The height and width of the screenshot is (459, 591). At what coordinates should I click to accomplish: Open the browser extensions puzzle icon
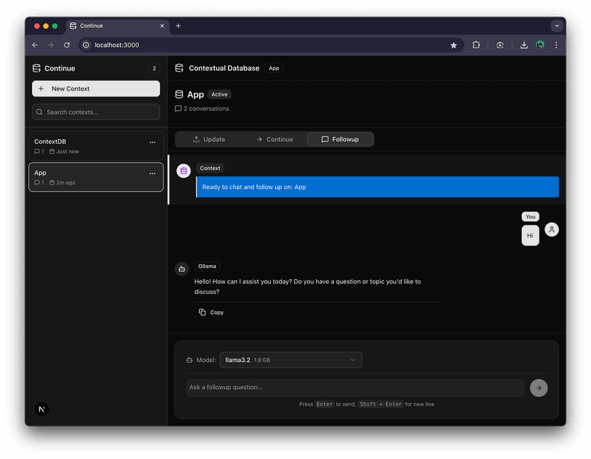[476, 44]
